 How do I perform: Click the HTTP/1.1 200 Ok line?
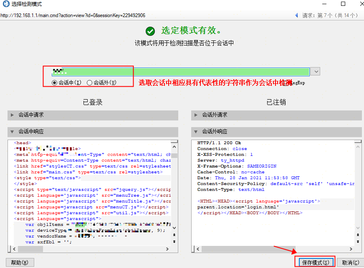pos(219,143)
